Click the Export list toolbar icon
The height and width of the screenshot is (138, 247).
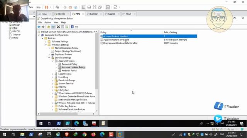point(67,27)
